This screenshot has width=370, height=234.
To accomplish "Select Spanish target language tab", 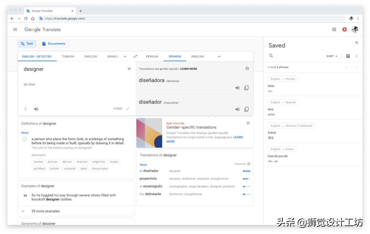I will point(175,56).
